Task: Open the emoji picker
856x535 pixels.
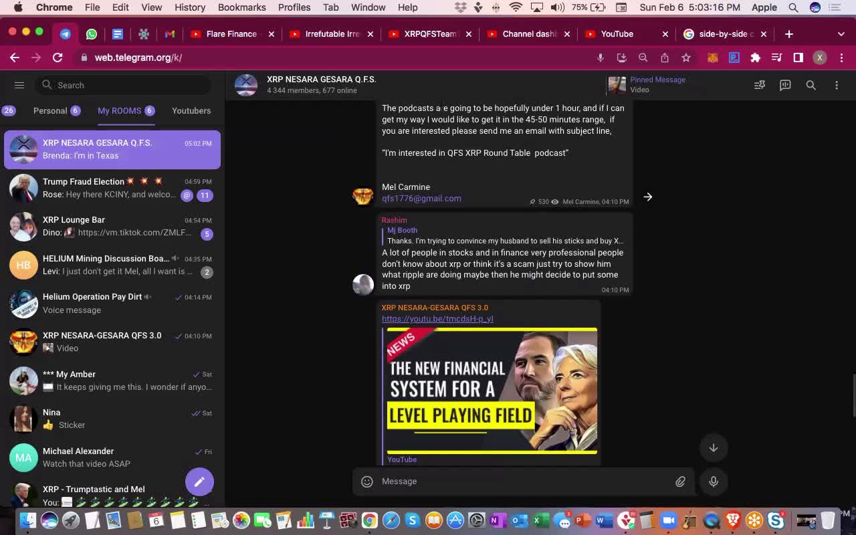Action: click(366, 481)
